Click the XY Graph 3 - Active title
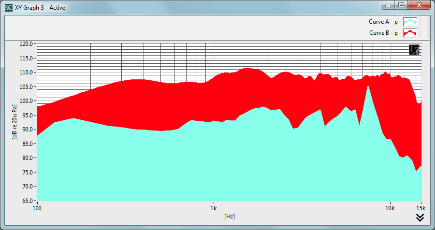Image resolution: width=435 pixels, height=230 pixels. [x=40, y=8]
